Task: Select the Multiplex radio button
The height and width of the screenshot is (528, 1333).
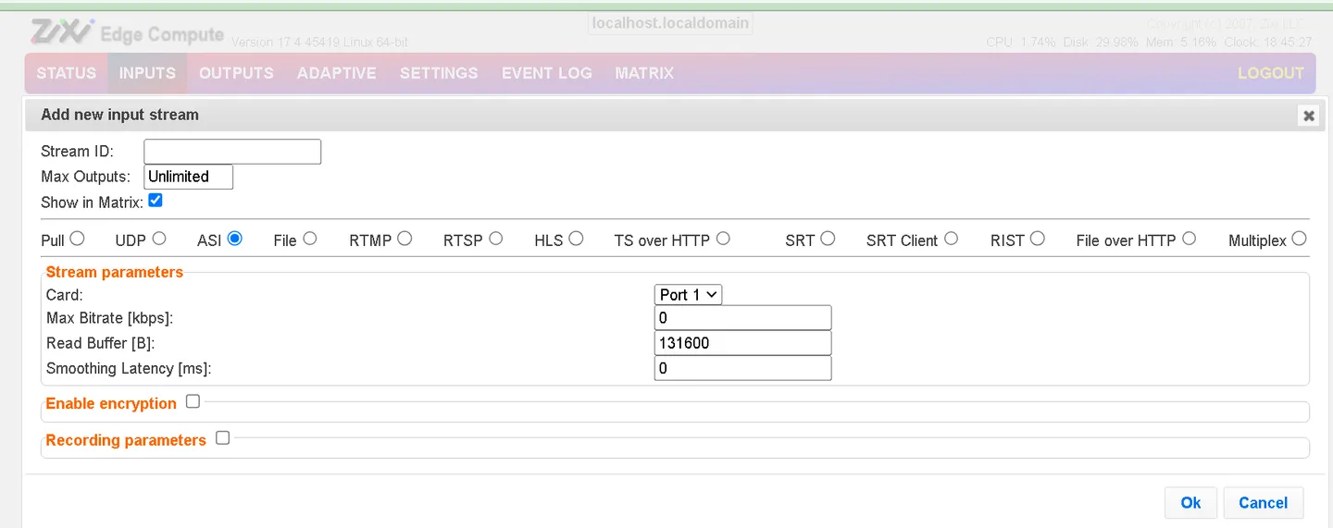Action: coord(1299,239)
